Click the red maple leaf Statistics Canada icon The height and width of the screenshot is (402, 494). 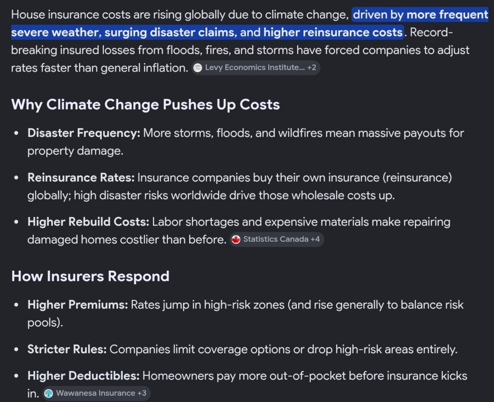tap(235, 239)
